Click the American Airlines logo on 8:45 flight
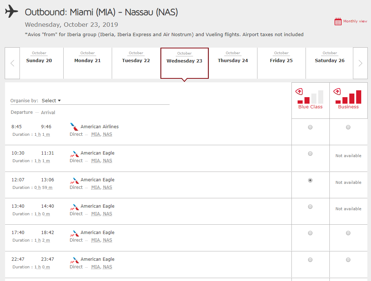The image size is (371, 281). coord(74,127)
